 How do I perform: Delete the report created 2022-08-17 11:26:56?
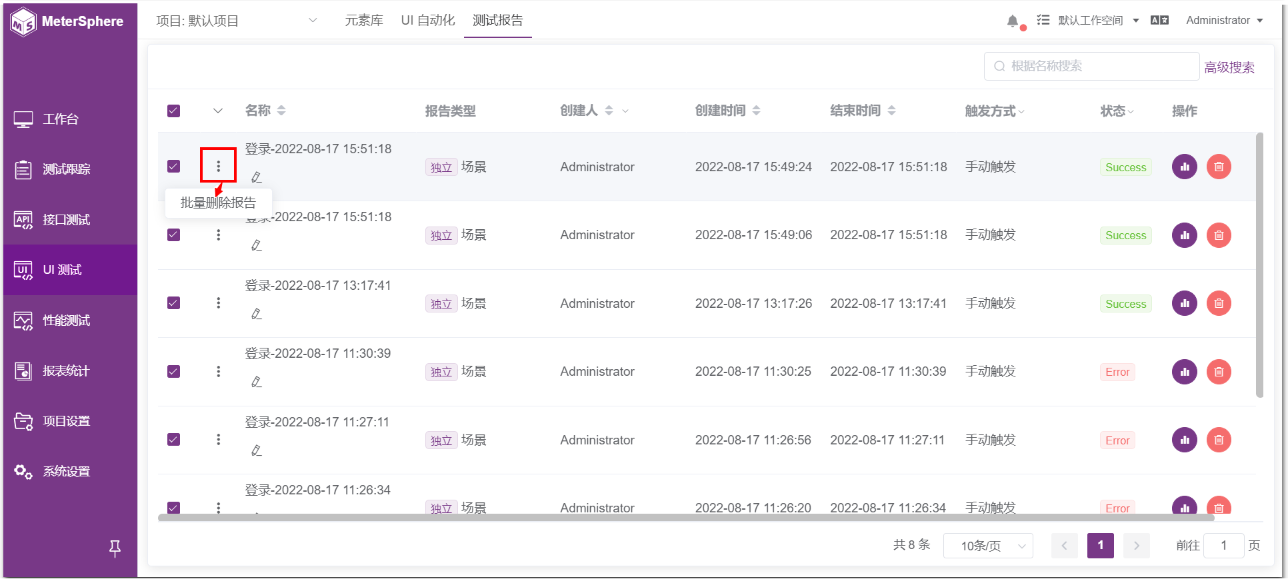tap(1219, 440)
